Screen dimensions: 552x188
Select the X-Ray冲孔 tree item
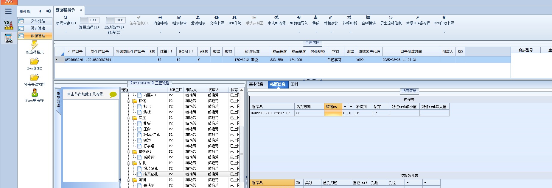pyautogui.click(x=151, y=135)
